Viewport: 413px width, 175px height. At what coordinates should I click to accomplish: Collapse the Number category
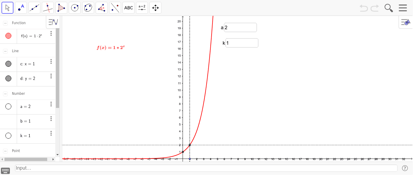coord(5,94)
